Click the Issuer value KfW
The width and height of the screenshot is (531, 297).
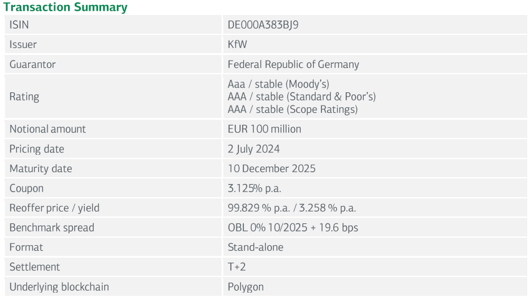(x=238, y=45)
